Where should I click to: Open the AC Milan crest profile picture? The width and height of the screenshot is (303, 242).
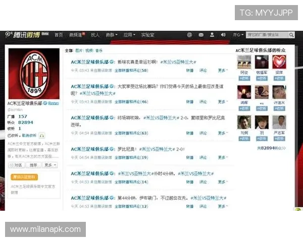pos(34,74)
